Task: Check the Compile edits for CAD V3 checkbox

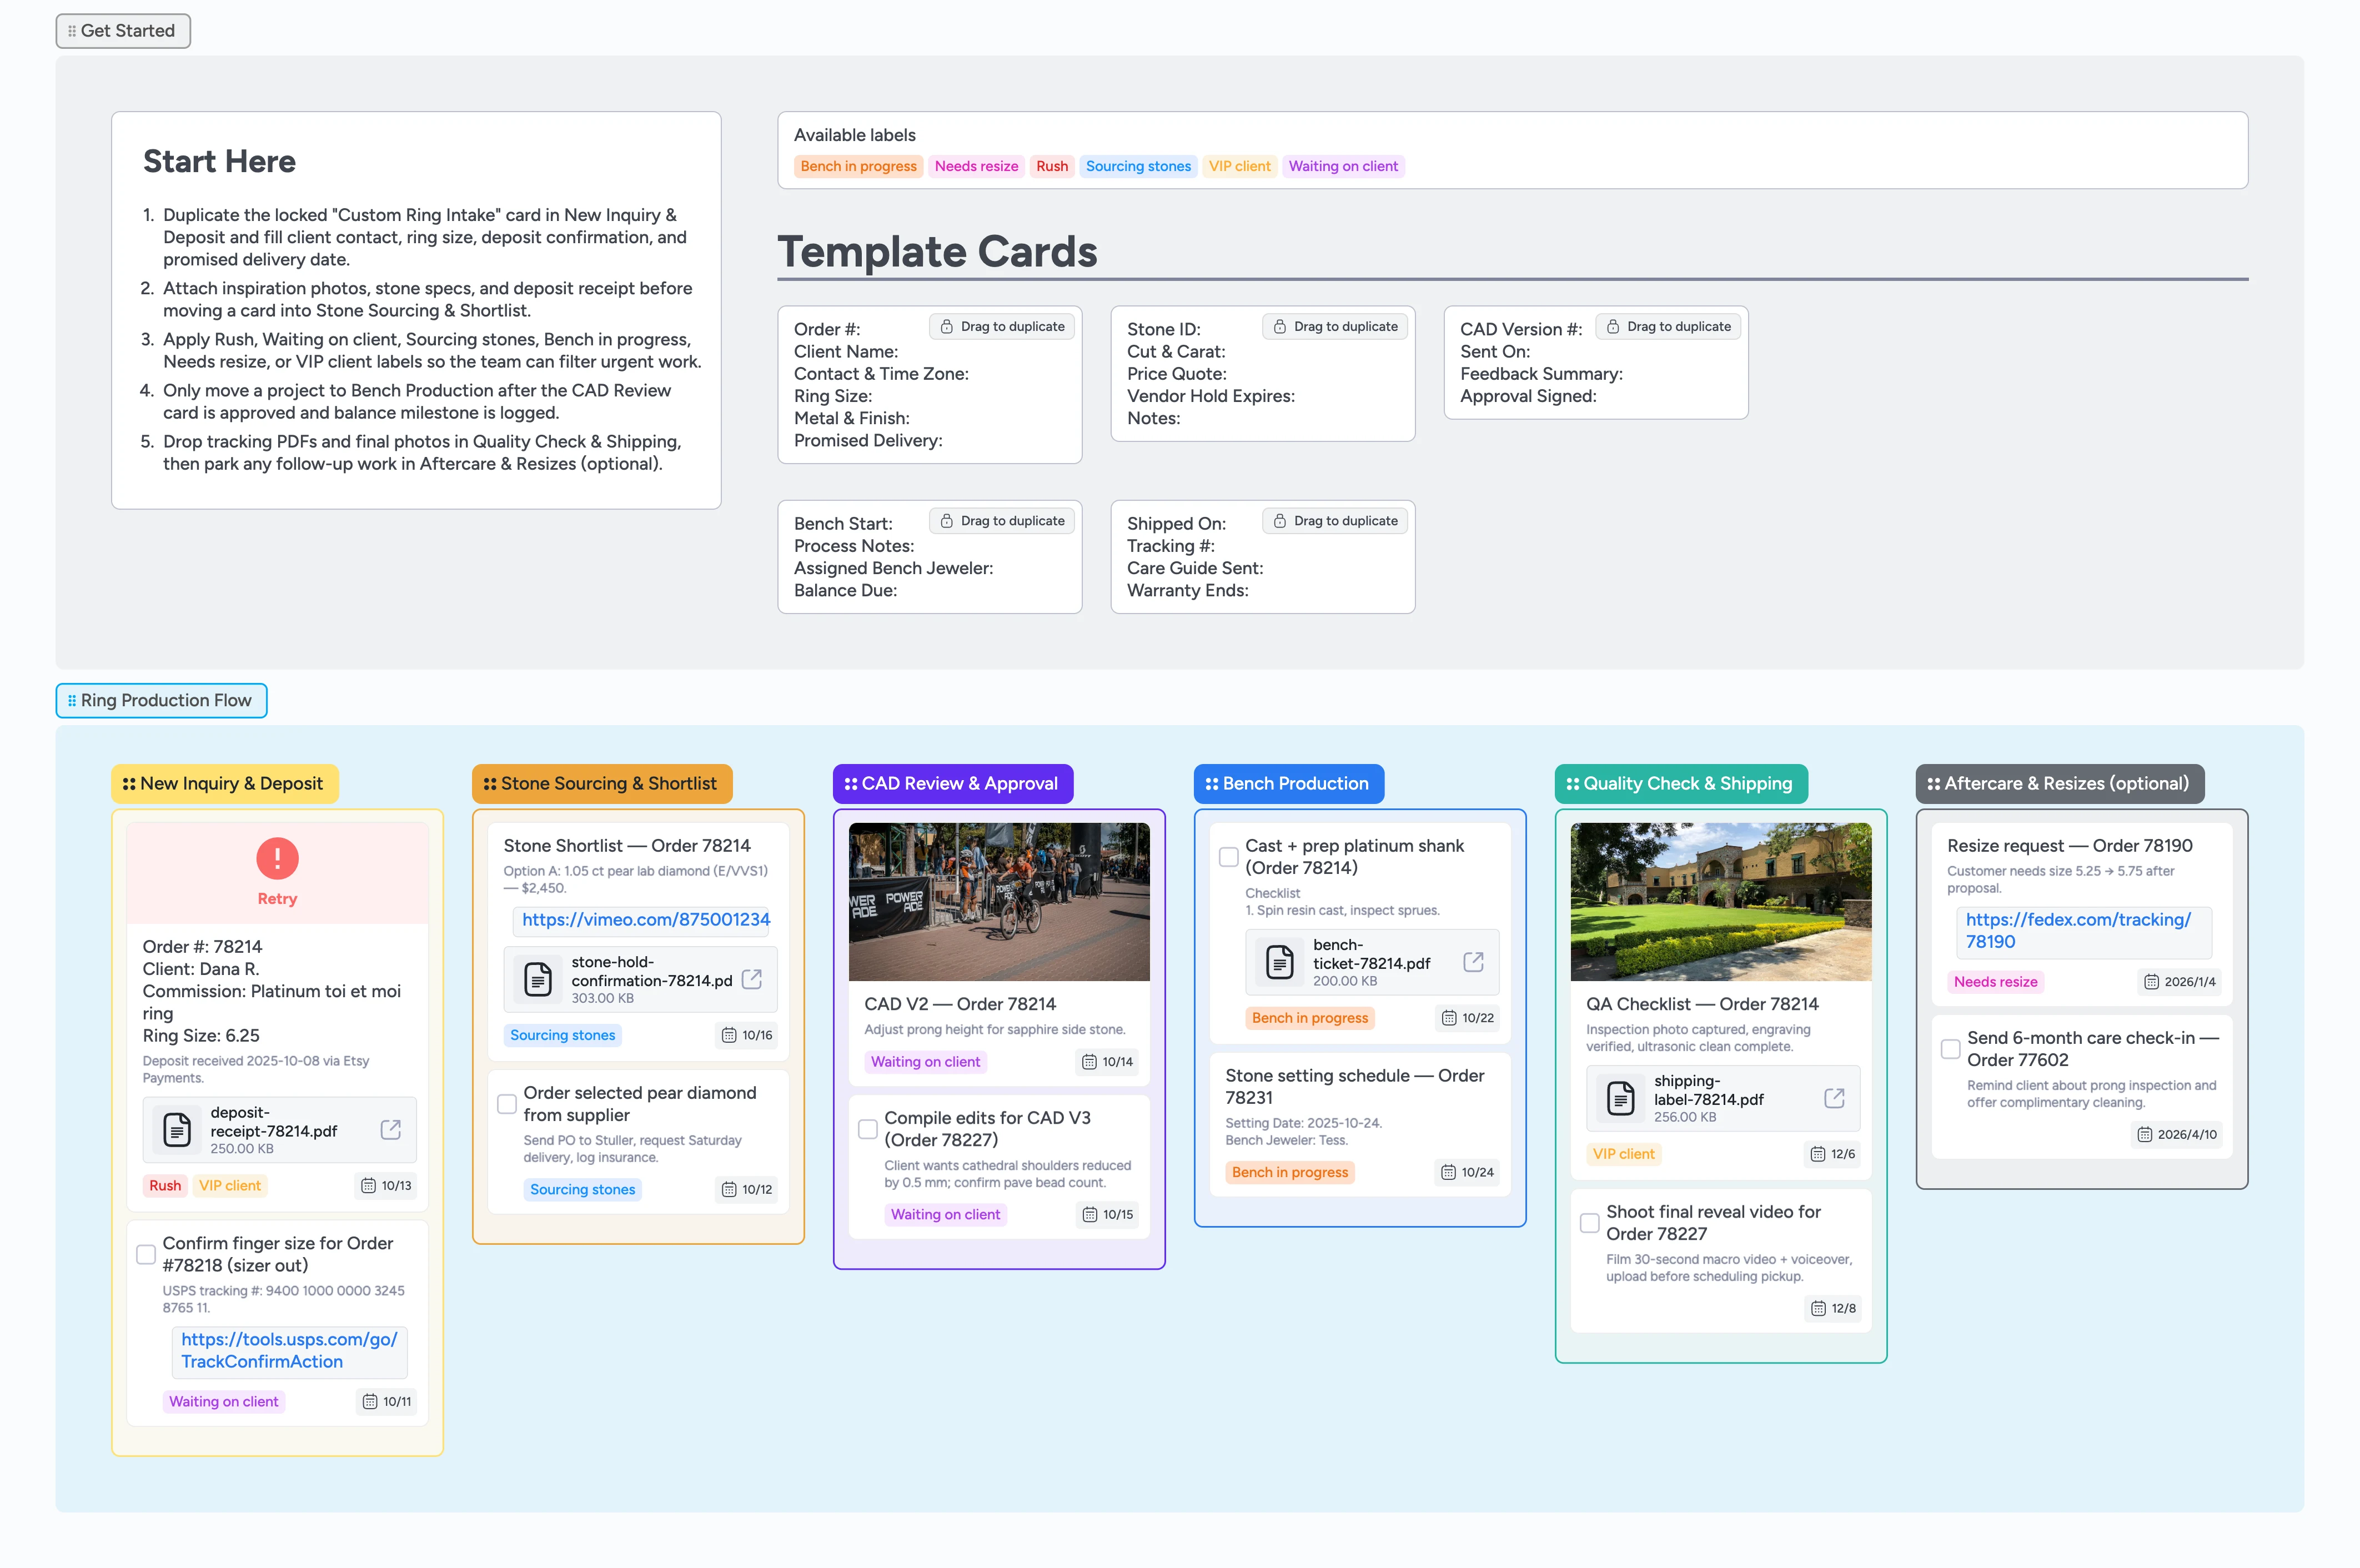Action: pos(867,1129)
